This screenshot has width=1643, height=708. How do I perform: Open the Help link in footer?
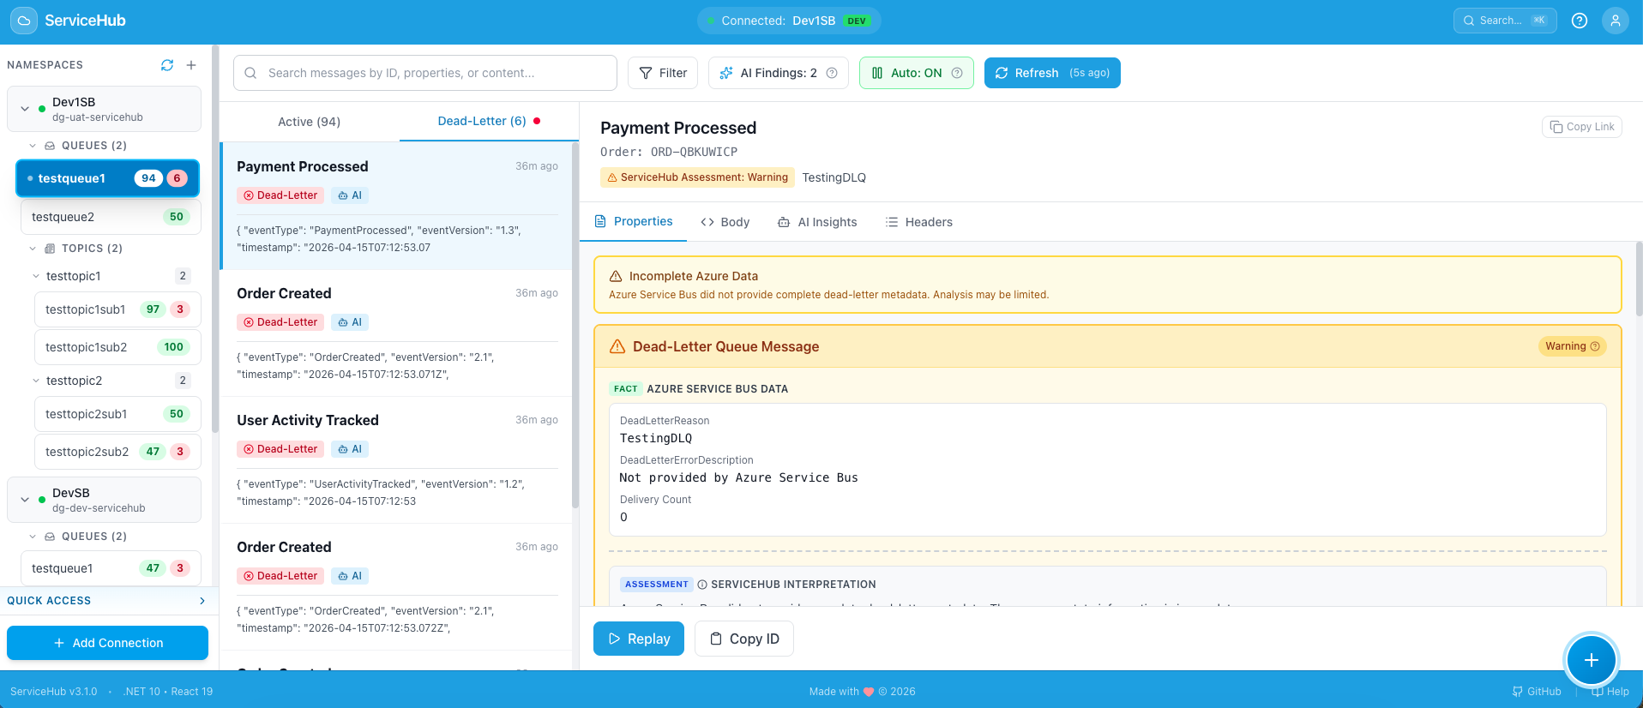coord(1610,692)
